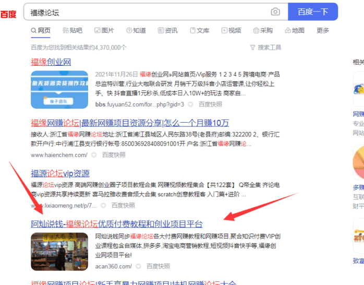Click the security badge icon after acan360.com
The height and width of the screenshot is (285, 364).
(x=138, y=266)
